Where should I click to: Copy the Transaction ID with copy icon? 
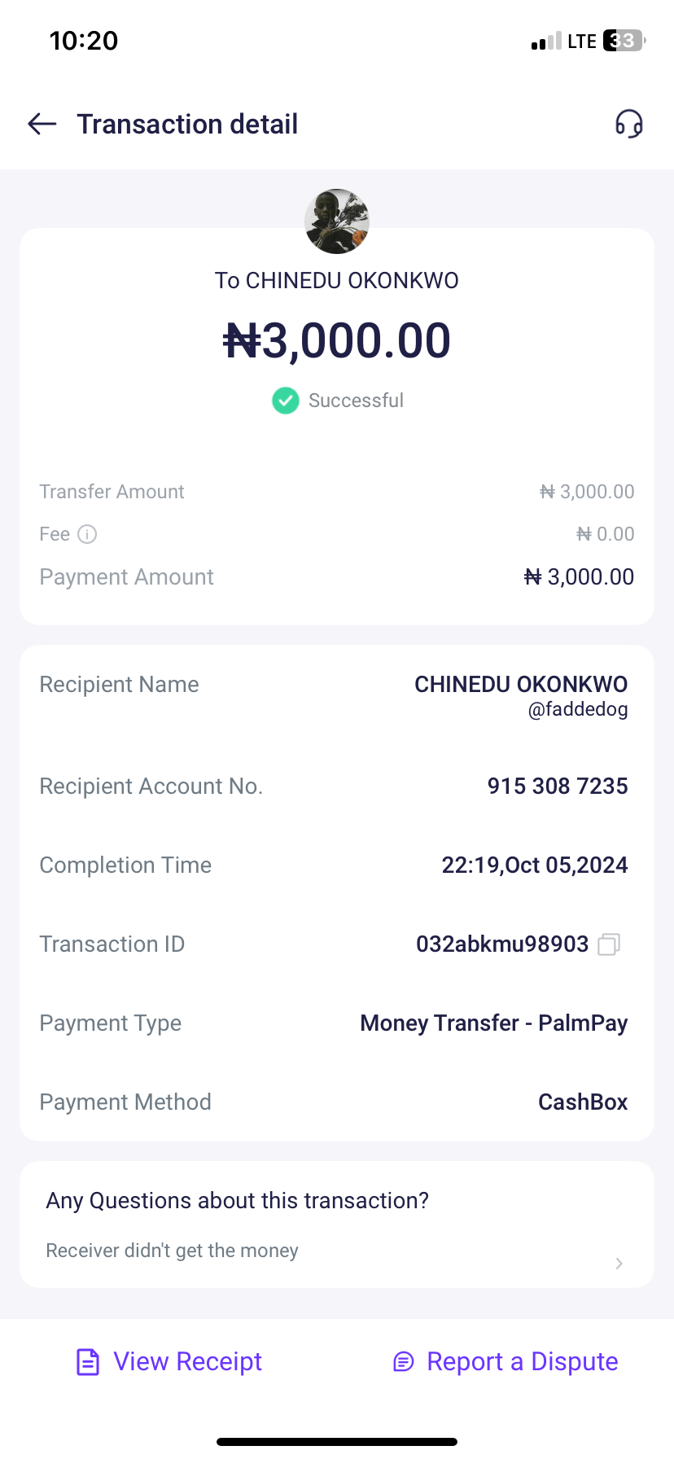[609, 944]
